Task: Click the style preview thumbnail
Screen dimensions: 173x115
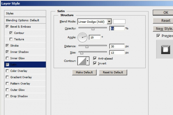Action: point(165,50)
